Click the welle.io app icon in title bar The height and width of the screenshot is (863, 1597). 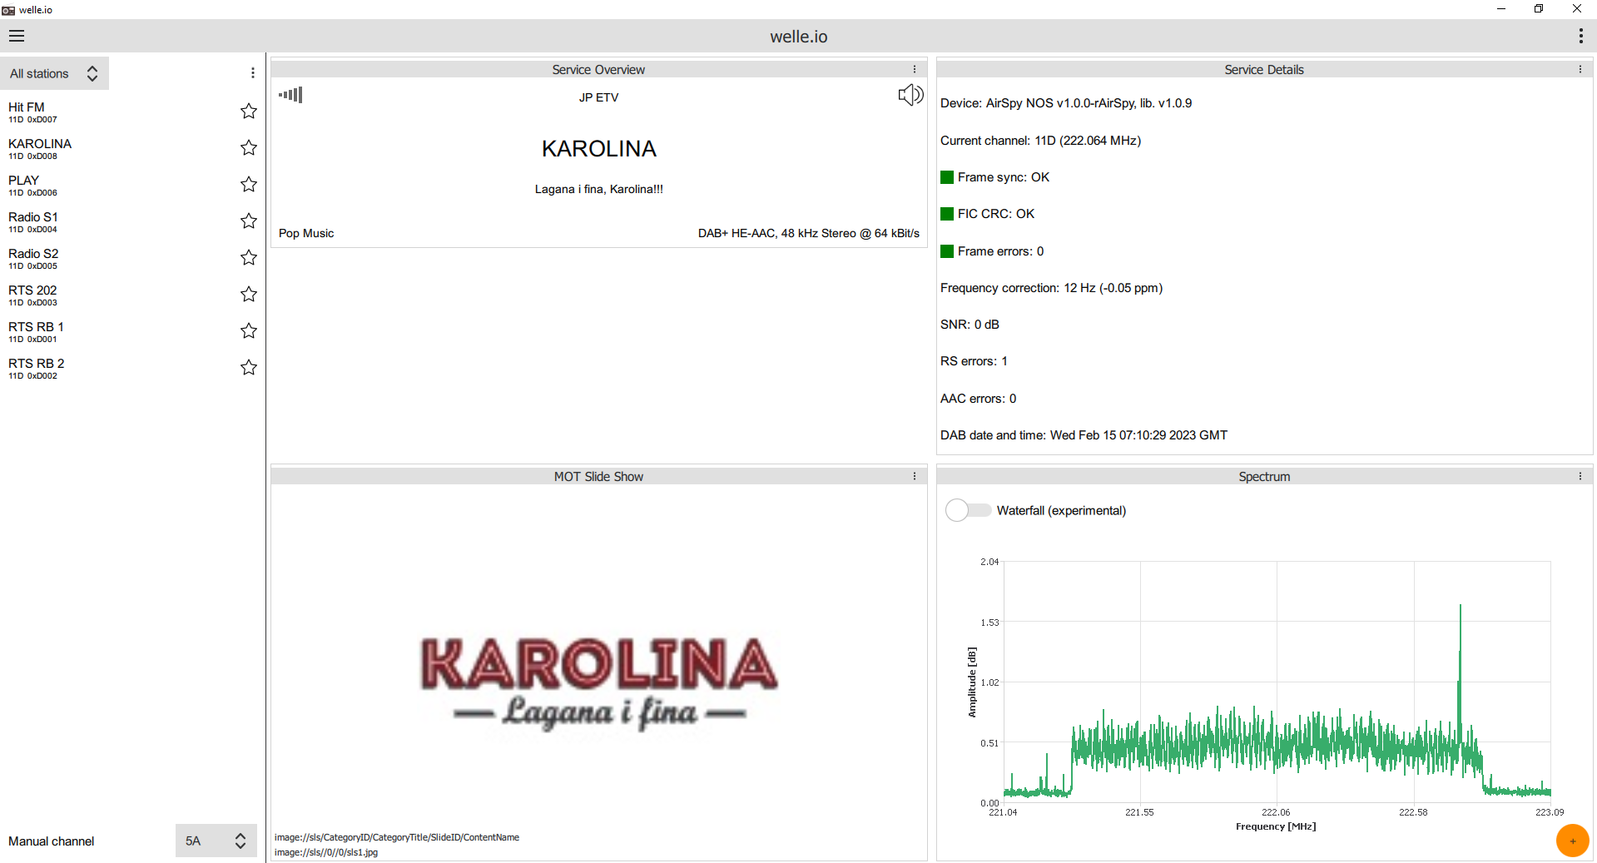coord(8,10)
